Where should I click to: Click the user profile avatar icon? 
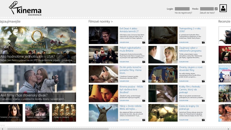223,8
